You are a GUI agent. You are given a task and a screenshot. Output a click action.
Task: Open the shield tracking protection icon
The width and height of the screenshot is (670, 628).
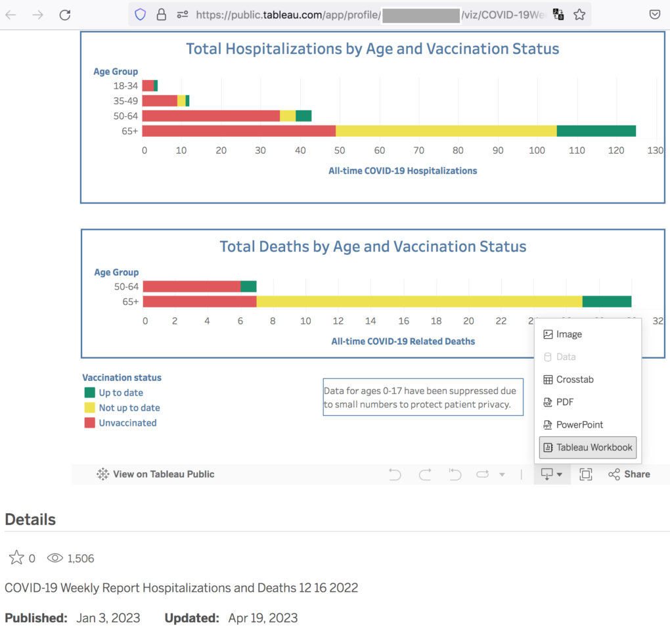(140, 14)
